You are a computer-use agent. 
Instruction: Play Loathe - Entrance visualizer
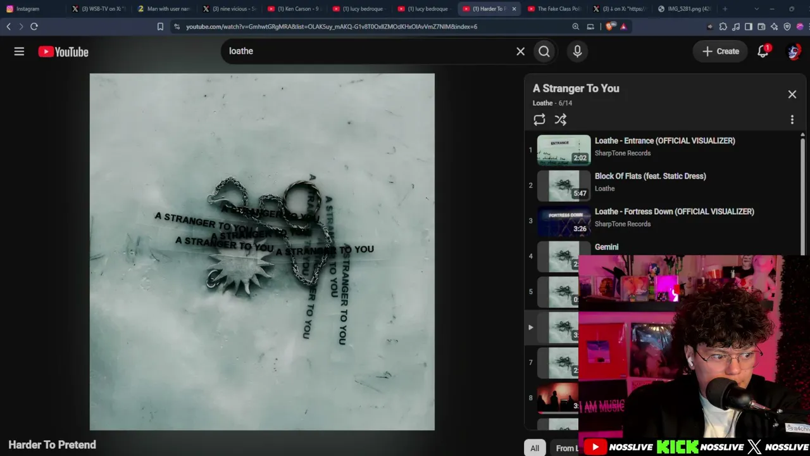[x=665, y=141]
